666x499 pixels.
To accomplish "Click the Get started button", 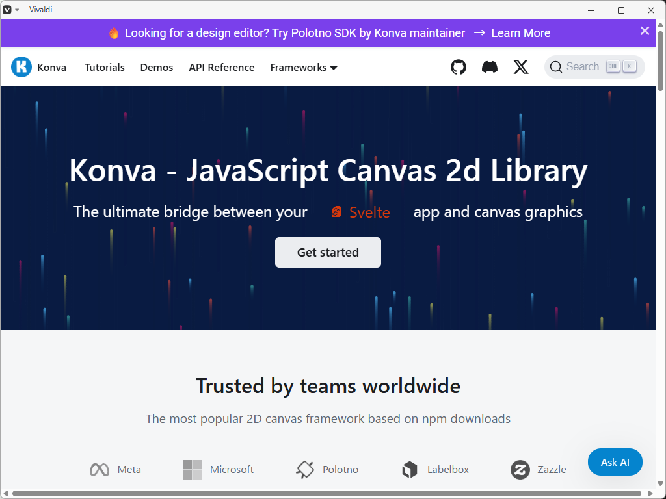I will 328,253.
